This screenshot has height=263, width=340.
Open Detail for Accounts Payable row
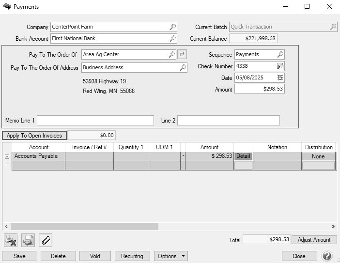[243, 156]
